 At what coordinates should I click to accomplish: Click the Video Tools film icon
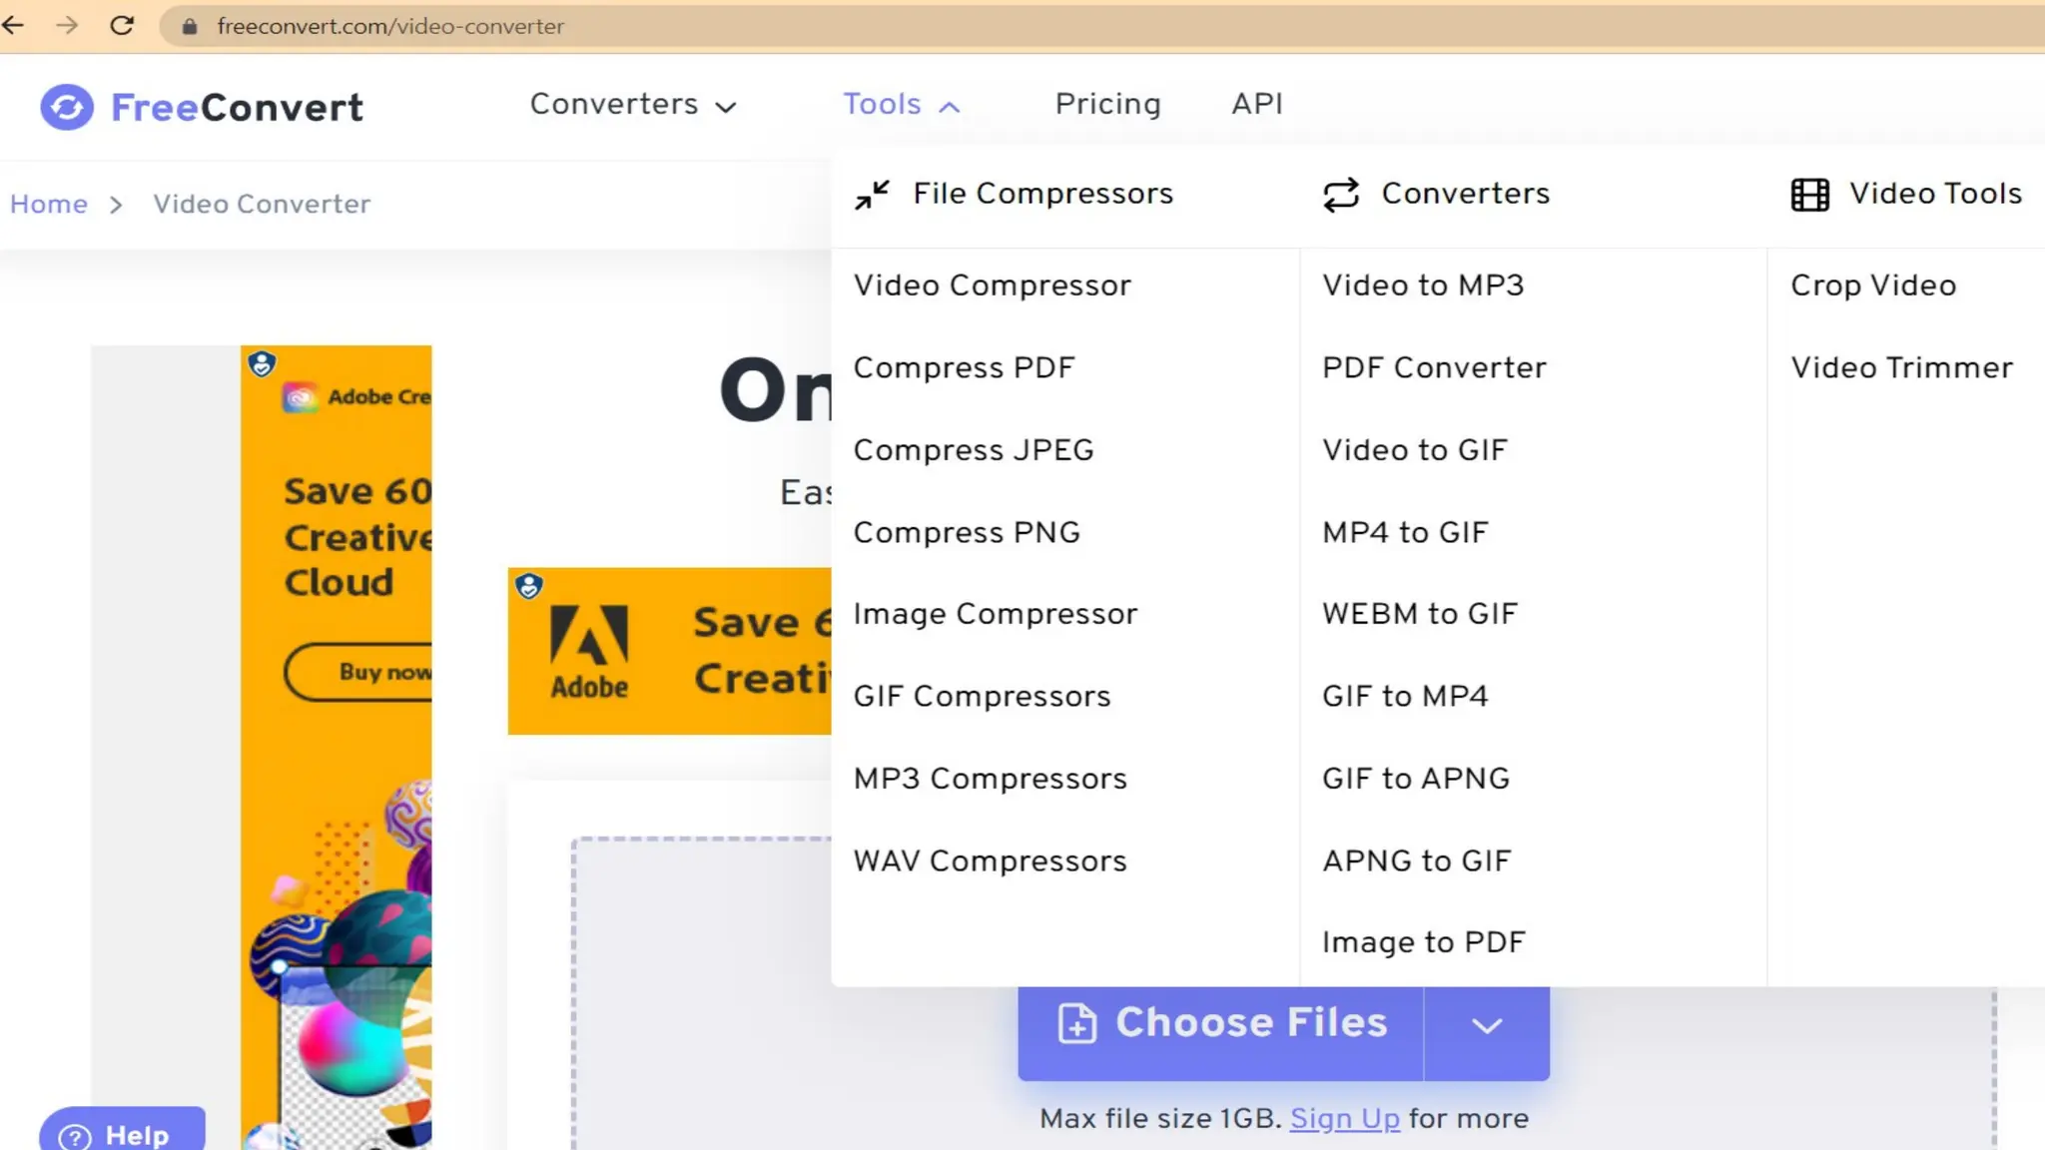click(1809, 195)
